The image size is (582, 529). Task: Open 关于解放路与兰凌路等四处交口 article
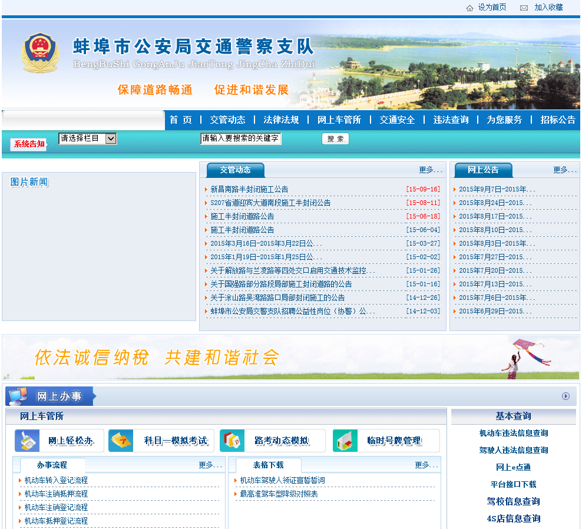(293, 270)
